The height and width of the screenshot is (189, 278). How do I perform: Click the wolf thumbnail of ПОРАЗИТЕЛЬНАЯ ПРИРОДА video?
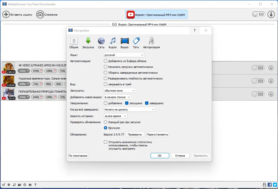(x=9, y=94)
